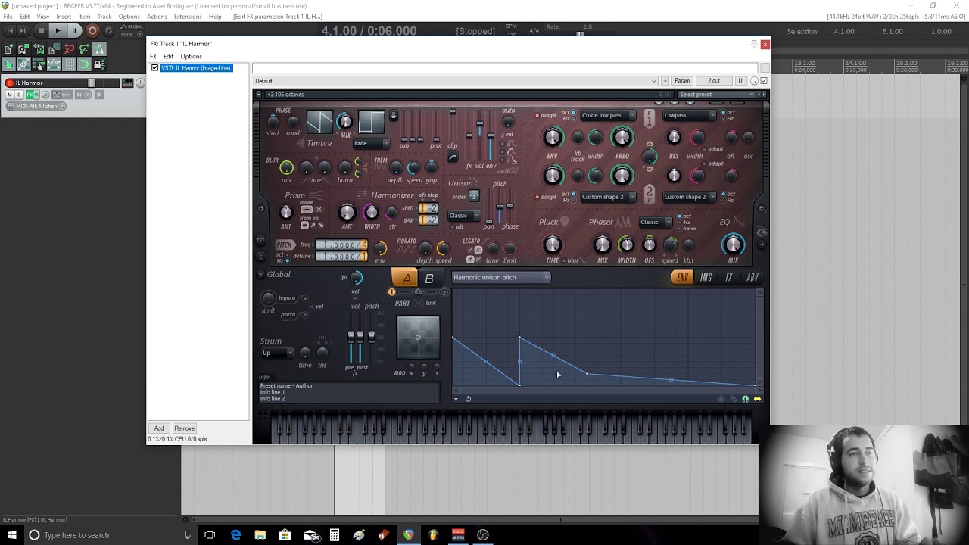
Task: Open the Fade timbre mix dropdown
Action: coord(371,143)
